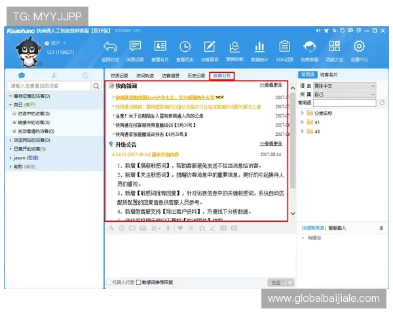
Task: Open 功能大全 grid icon
Action: click(x=334, y=46)
